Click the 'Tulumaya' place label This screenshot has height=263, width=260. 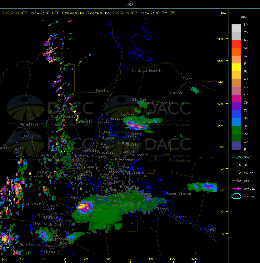click(x=107, y=138)
